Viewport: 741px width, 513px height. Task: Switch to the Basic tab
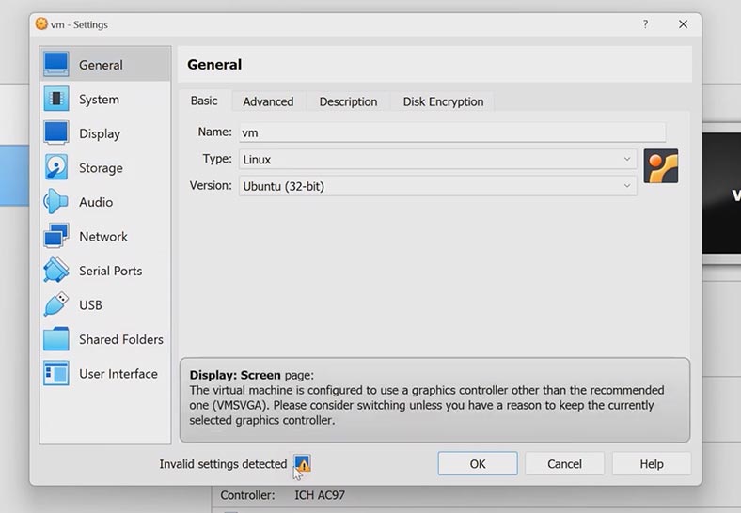click(x=204, y=101)
